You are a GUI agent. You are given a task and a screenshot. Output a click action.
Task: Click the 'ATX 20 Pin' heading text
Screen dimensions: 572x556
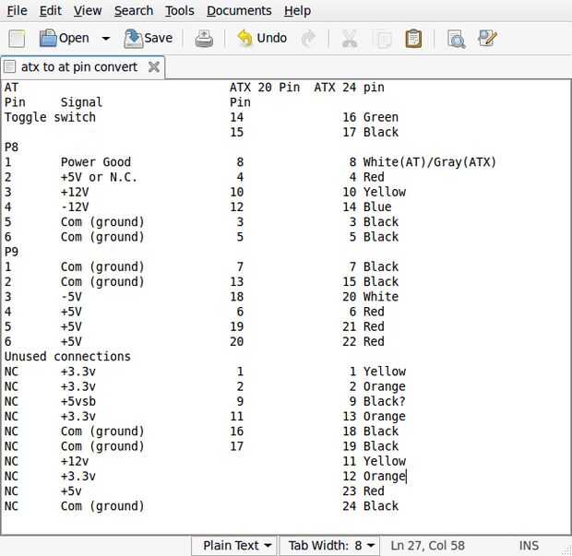pos(265,88)
